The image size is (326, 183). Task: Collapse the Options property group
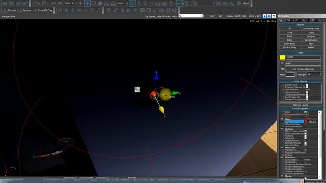coord(282,129)
